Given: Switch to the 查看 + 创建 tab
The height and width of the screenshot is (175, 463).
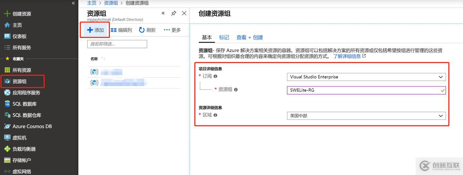Looking at the screenshot, I should coord(250,37).
